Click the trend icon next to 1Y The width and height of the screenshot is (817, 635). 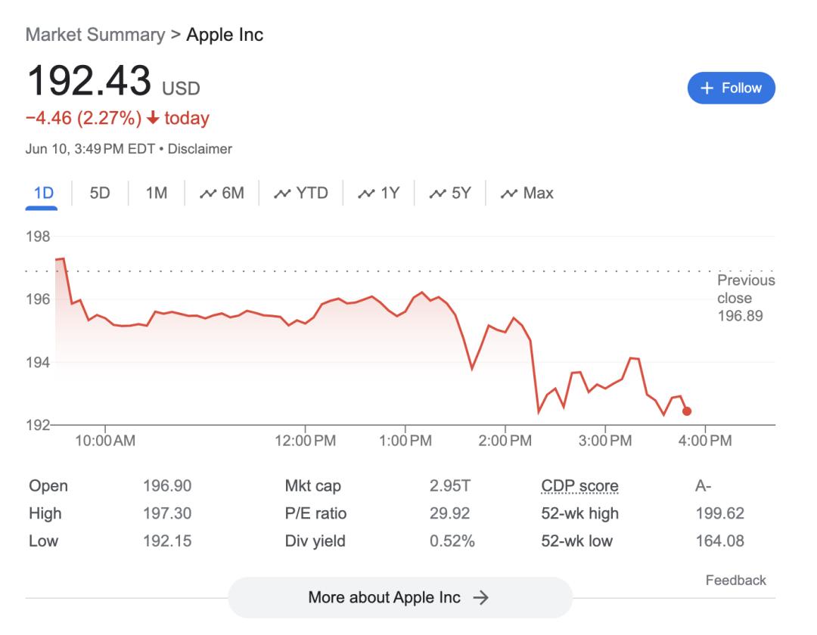coord(366,194)
